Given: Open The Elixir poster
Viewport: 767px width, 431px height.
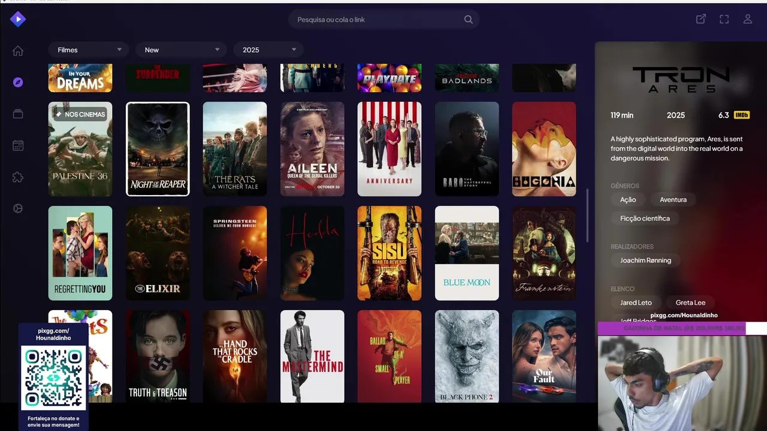Looking at the screenshot, I should click(158, 253).
